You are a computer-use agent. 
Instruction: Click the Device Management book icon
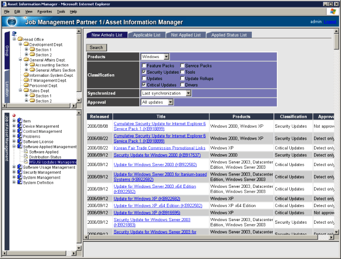click(x=20, y=126)
